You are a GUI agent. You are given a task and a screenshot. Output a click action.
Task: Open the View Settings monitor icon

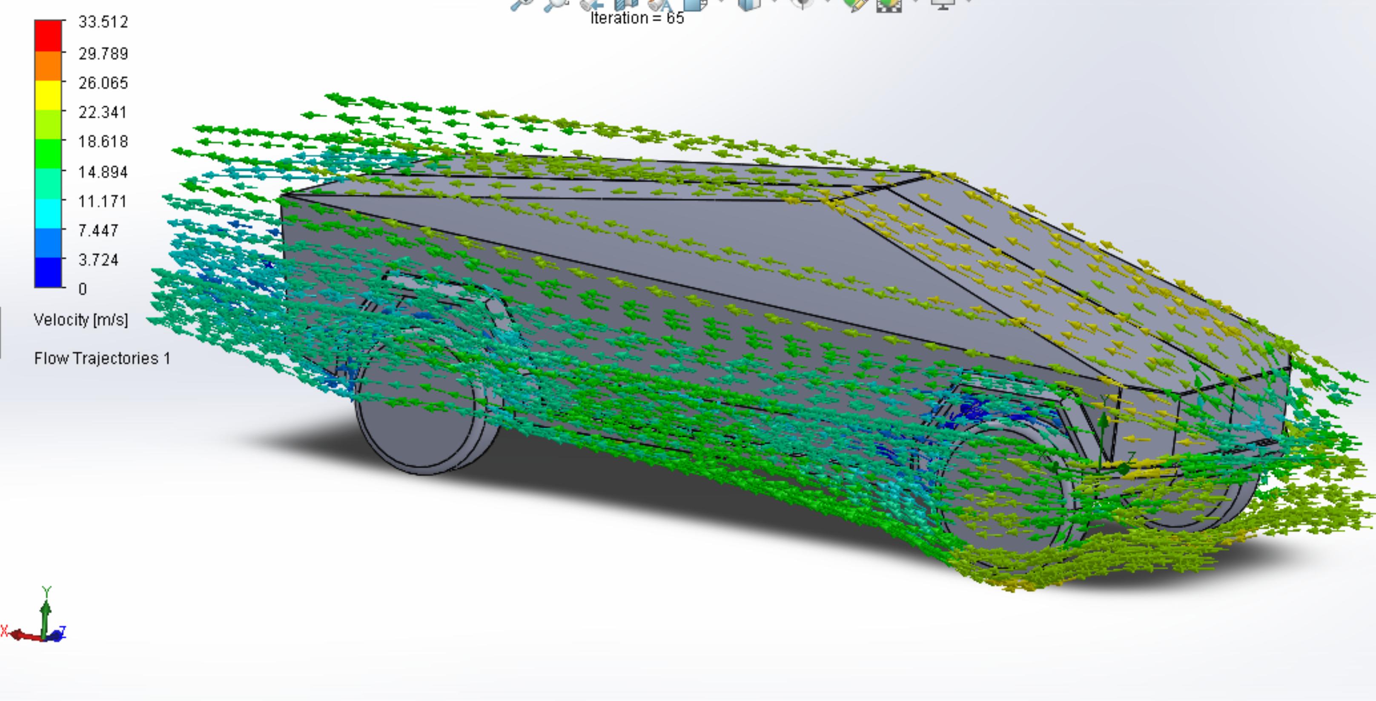943,5
